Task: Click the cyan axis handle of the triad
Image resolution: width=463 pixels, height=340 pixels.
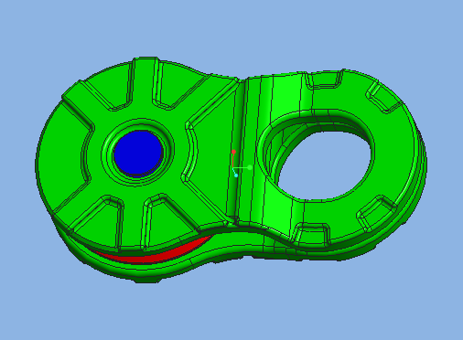Action: point(236,175)
